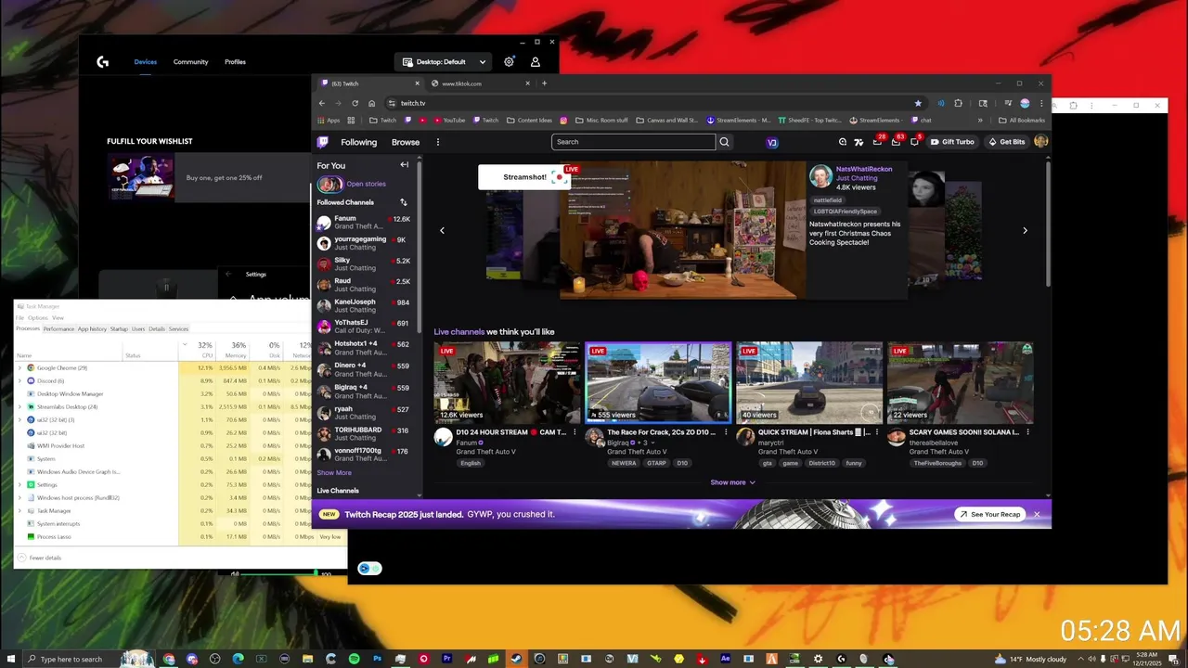Click the Followed Channels sort icon

click(403, 202)
